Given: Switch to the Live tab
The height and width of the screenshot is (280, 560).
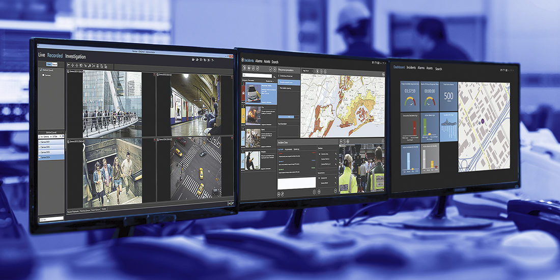Looking at the screenshot, I should click(x=42, y=55).
